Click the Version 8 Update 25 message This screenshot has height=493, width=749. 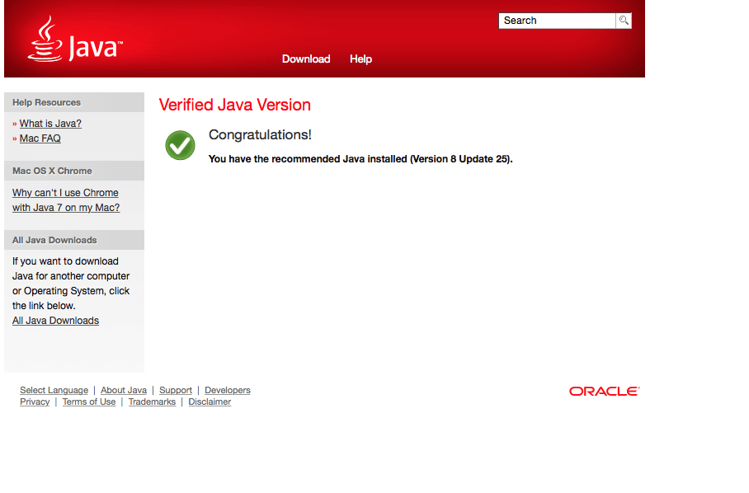[360, 159]
